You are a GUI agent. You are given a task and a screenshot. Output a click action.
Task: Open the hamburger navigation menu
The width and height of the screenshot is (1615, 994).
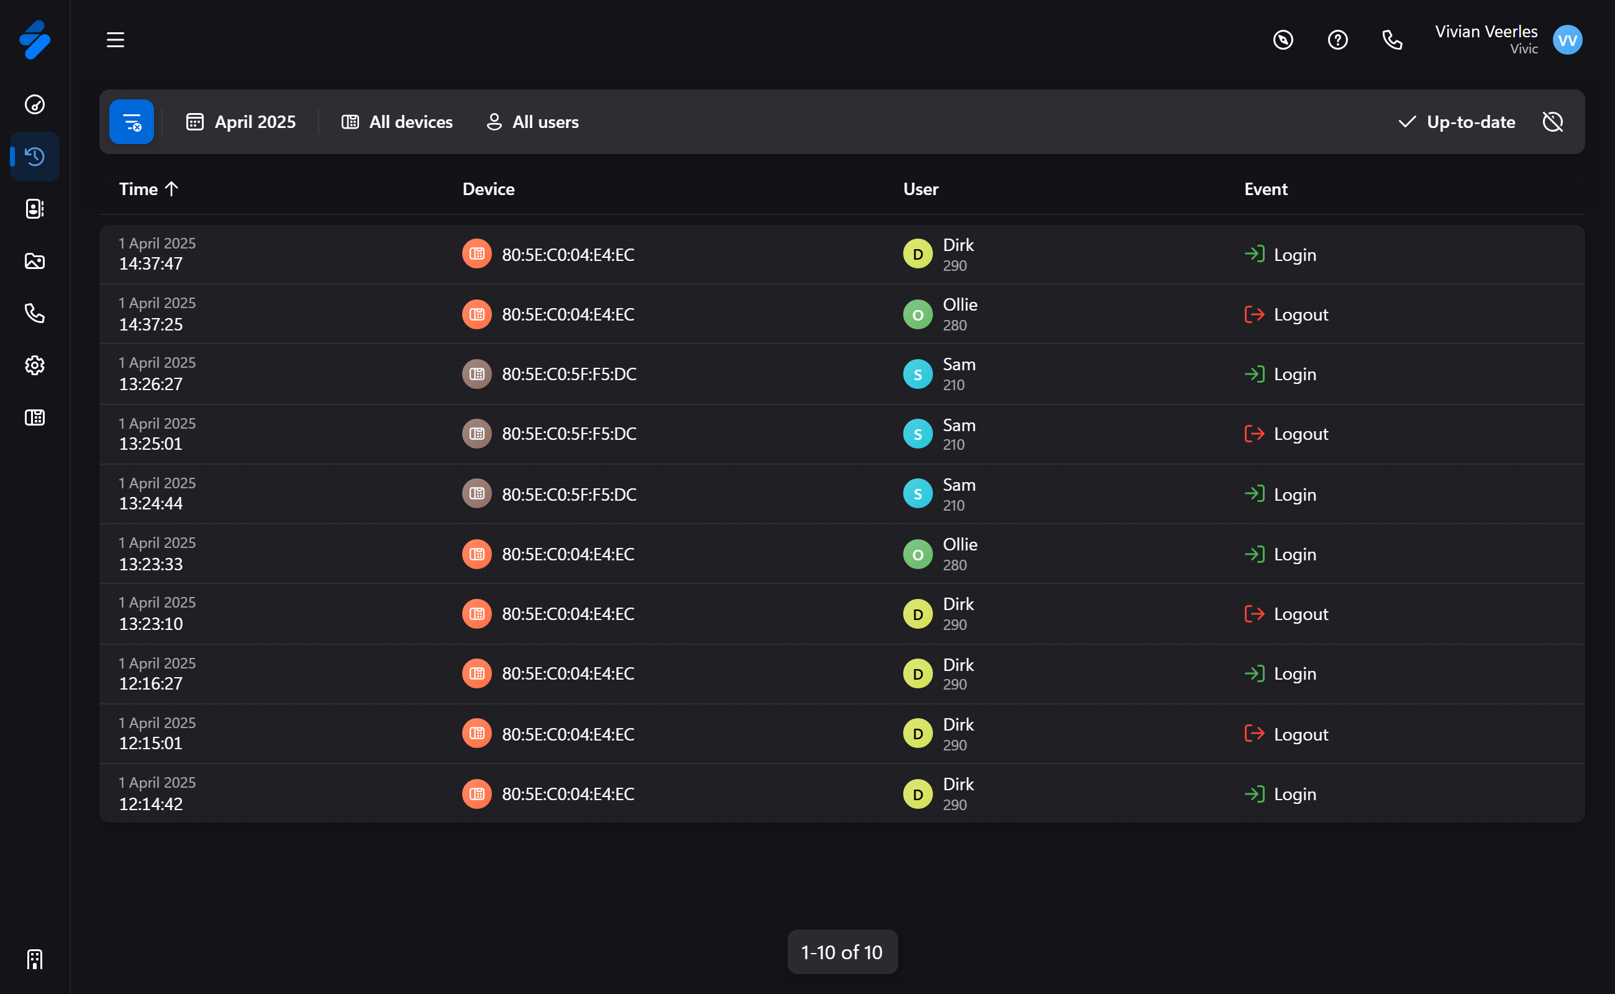click(115, 40)
